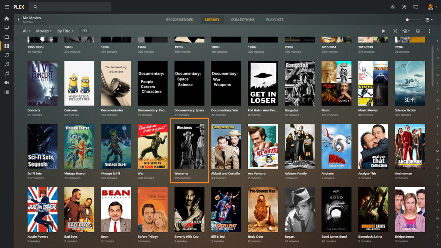Open the Movies type dropdown
Image resolution: width=441 pixels, height=248 pixels.
click(x=44, y=31)
